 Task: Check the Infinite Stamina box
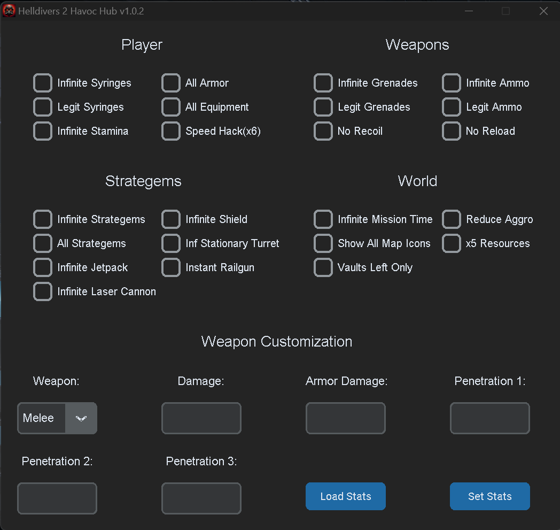(43, 131)
